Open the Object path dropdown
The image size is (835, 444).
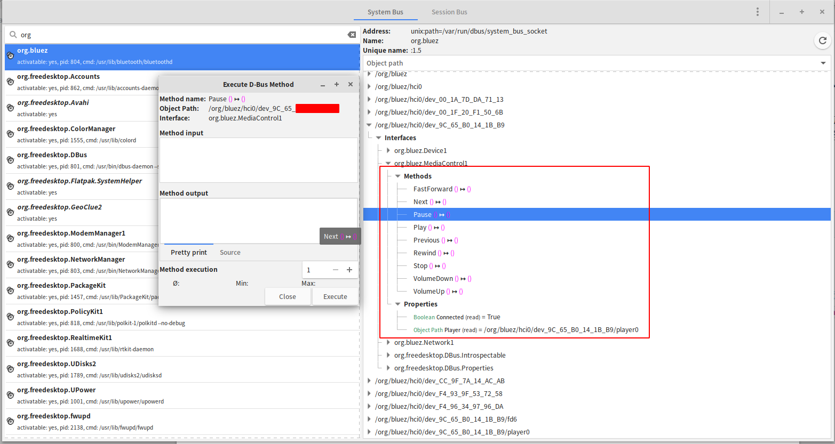coord(823,62)
